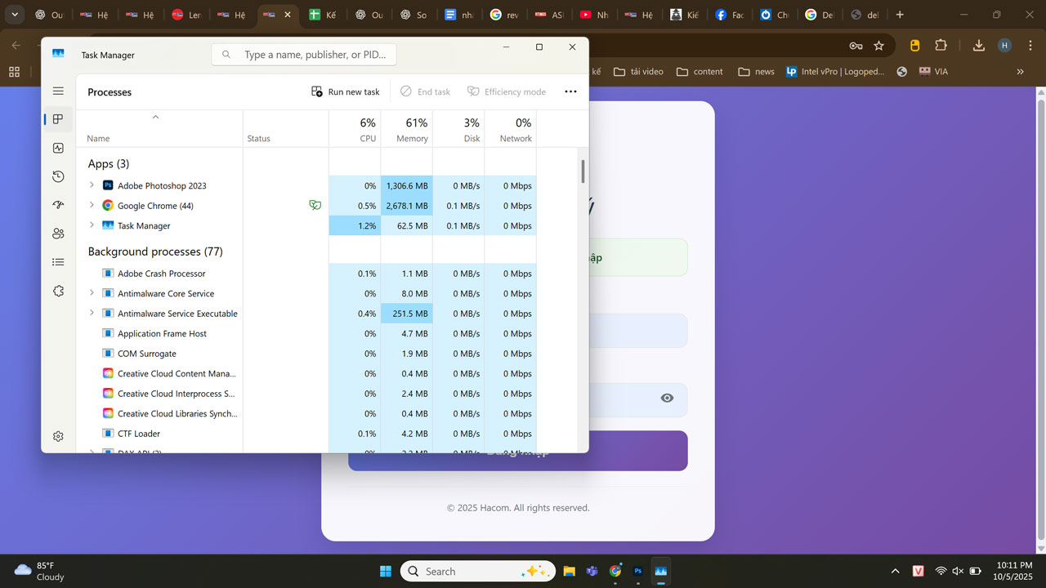The image size is (1046, 588).
Task: Launch Photoshop from the taskbar
Action: pos(637,571)
